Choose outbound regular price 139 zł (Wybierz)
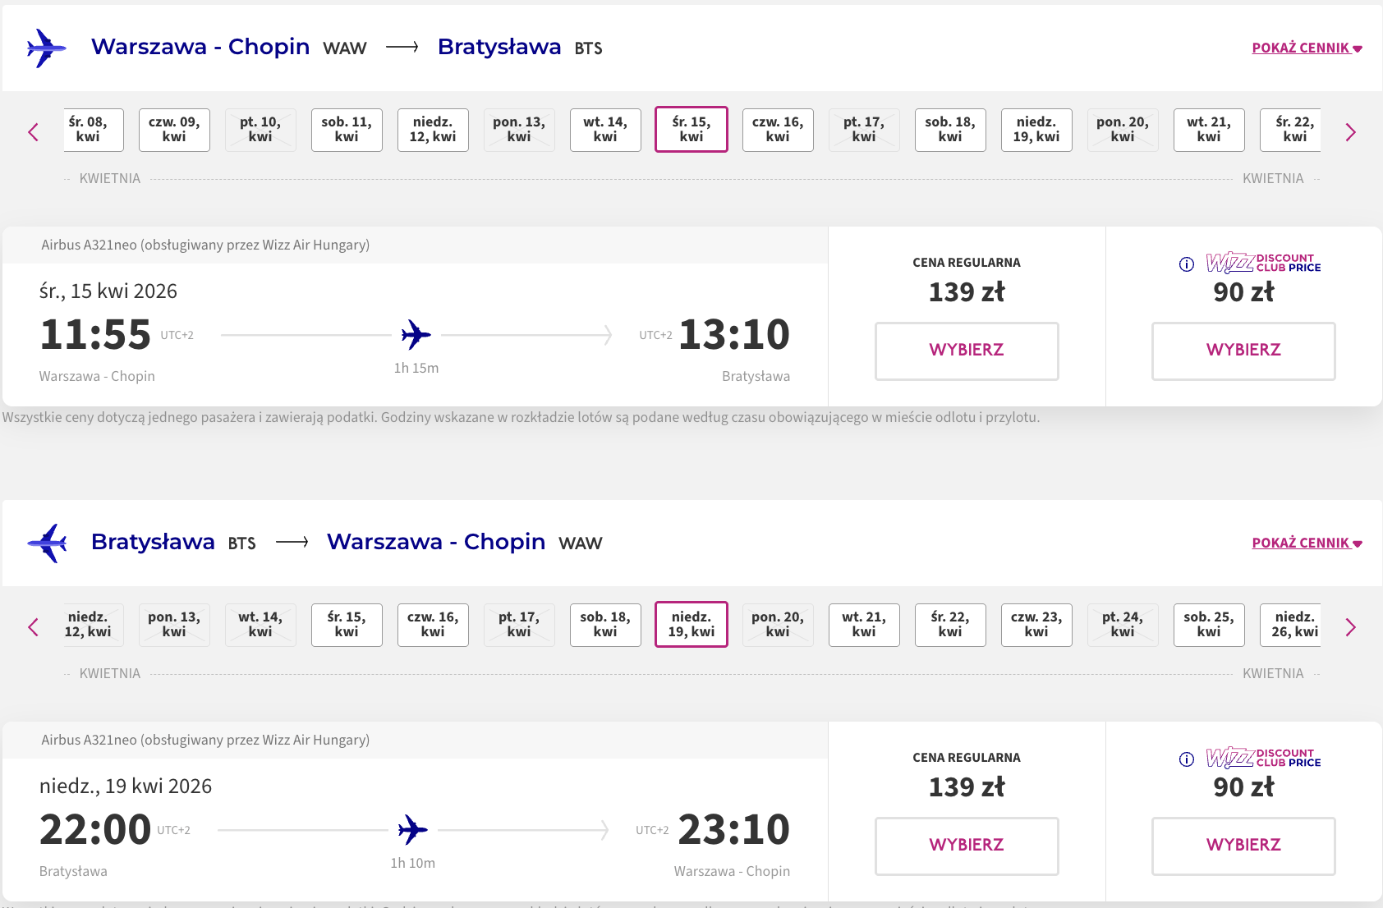The width and height of the screenshot is (1383, 908). (967, 351)
